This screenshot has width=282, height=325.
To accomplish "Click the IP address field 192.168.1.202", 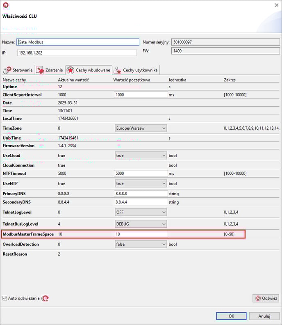I will 77,53.
